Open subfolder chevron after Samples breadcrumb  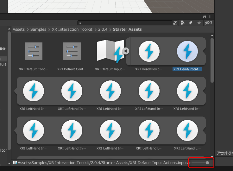49,29
